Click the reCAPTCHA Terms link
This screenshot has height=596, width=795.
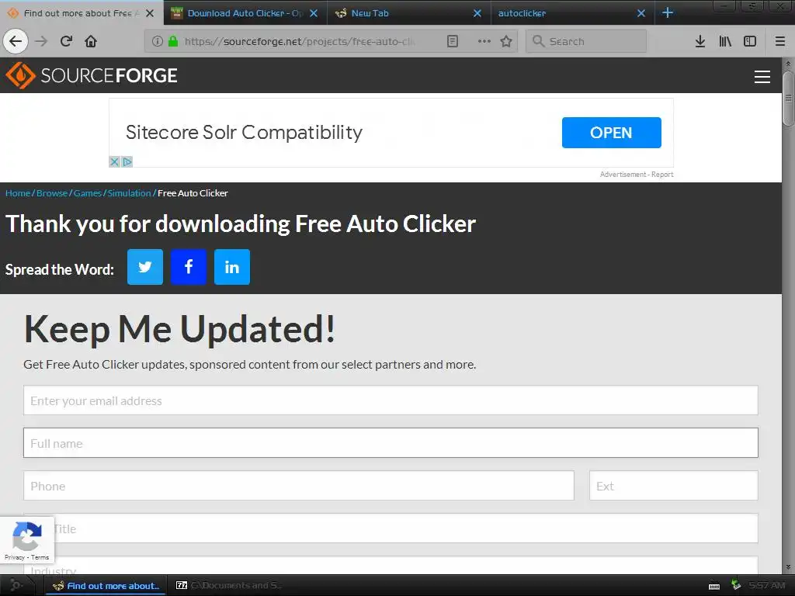coord(40,557)
